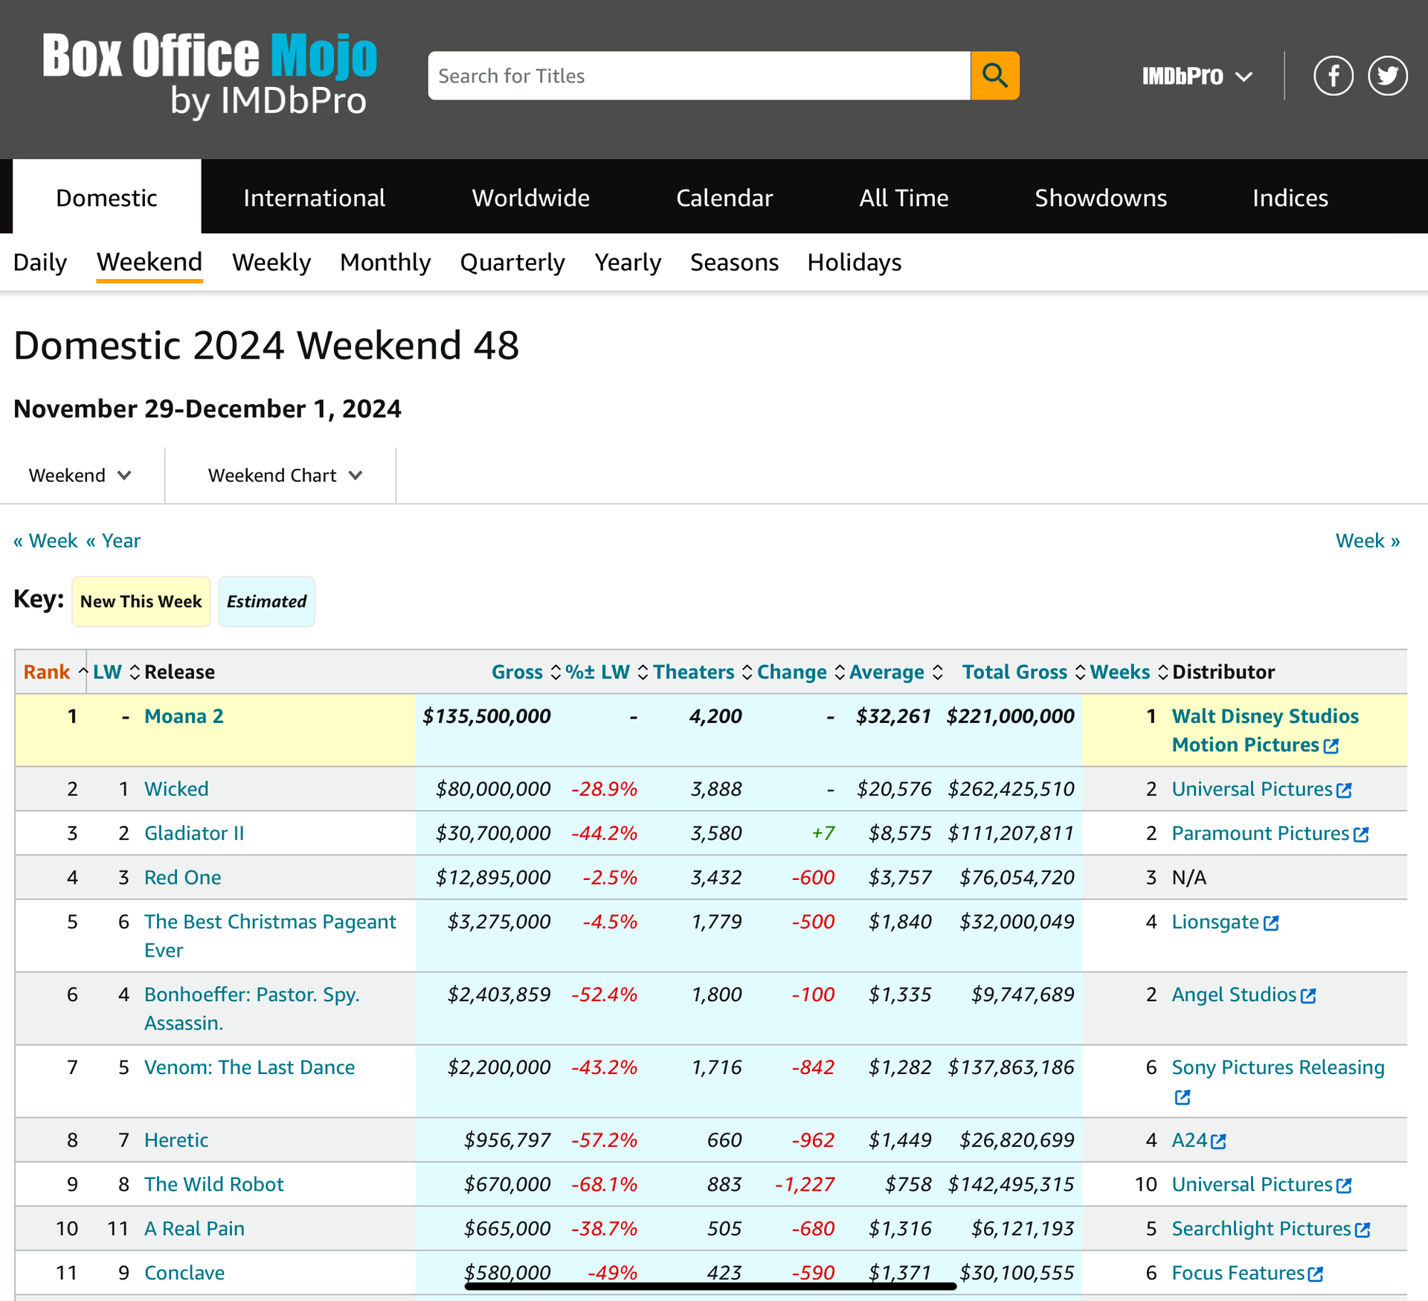The width and height of the screenshot is (1428, 1301).
Task: Sort table by LW column
Action: click(x=116, y=672)
